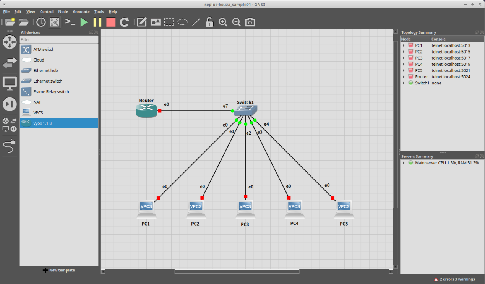Take a screenshot with camera icon
This screenshot has width=485, height=284.
[250, 22]
